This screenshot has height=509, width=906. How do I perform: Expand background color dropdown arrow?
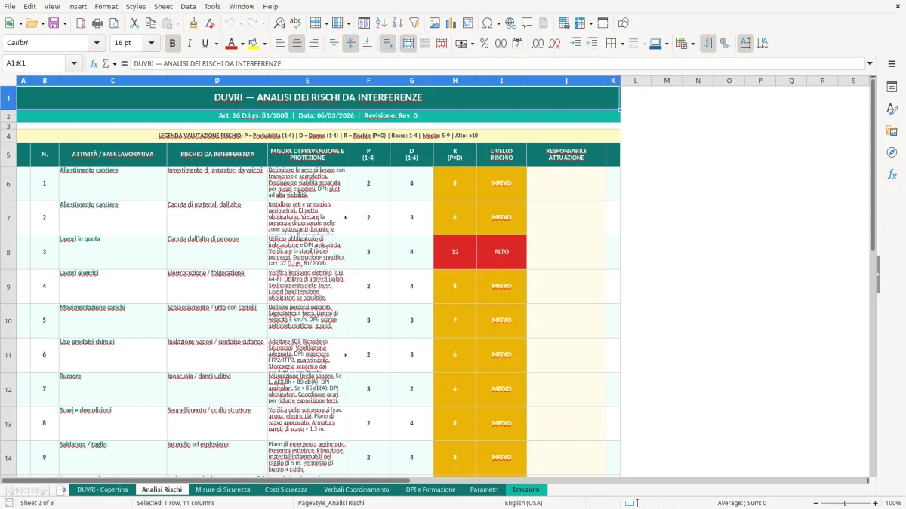[264, 44]
